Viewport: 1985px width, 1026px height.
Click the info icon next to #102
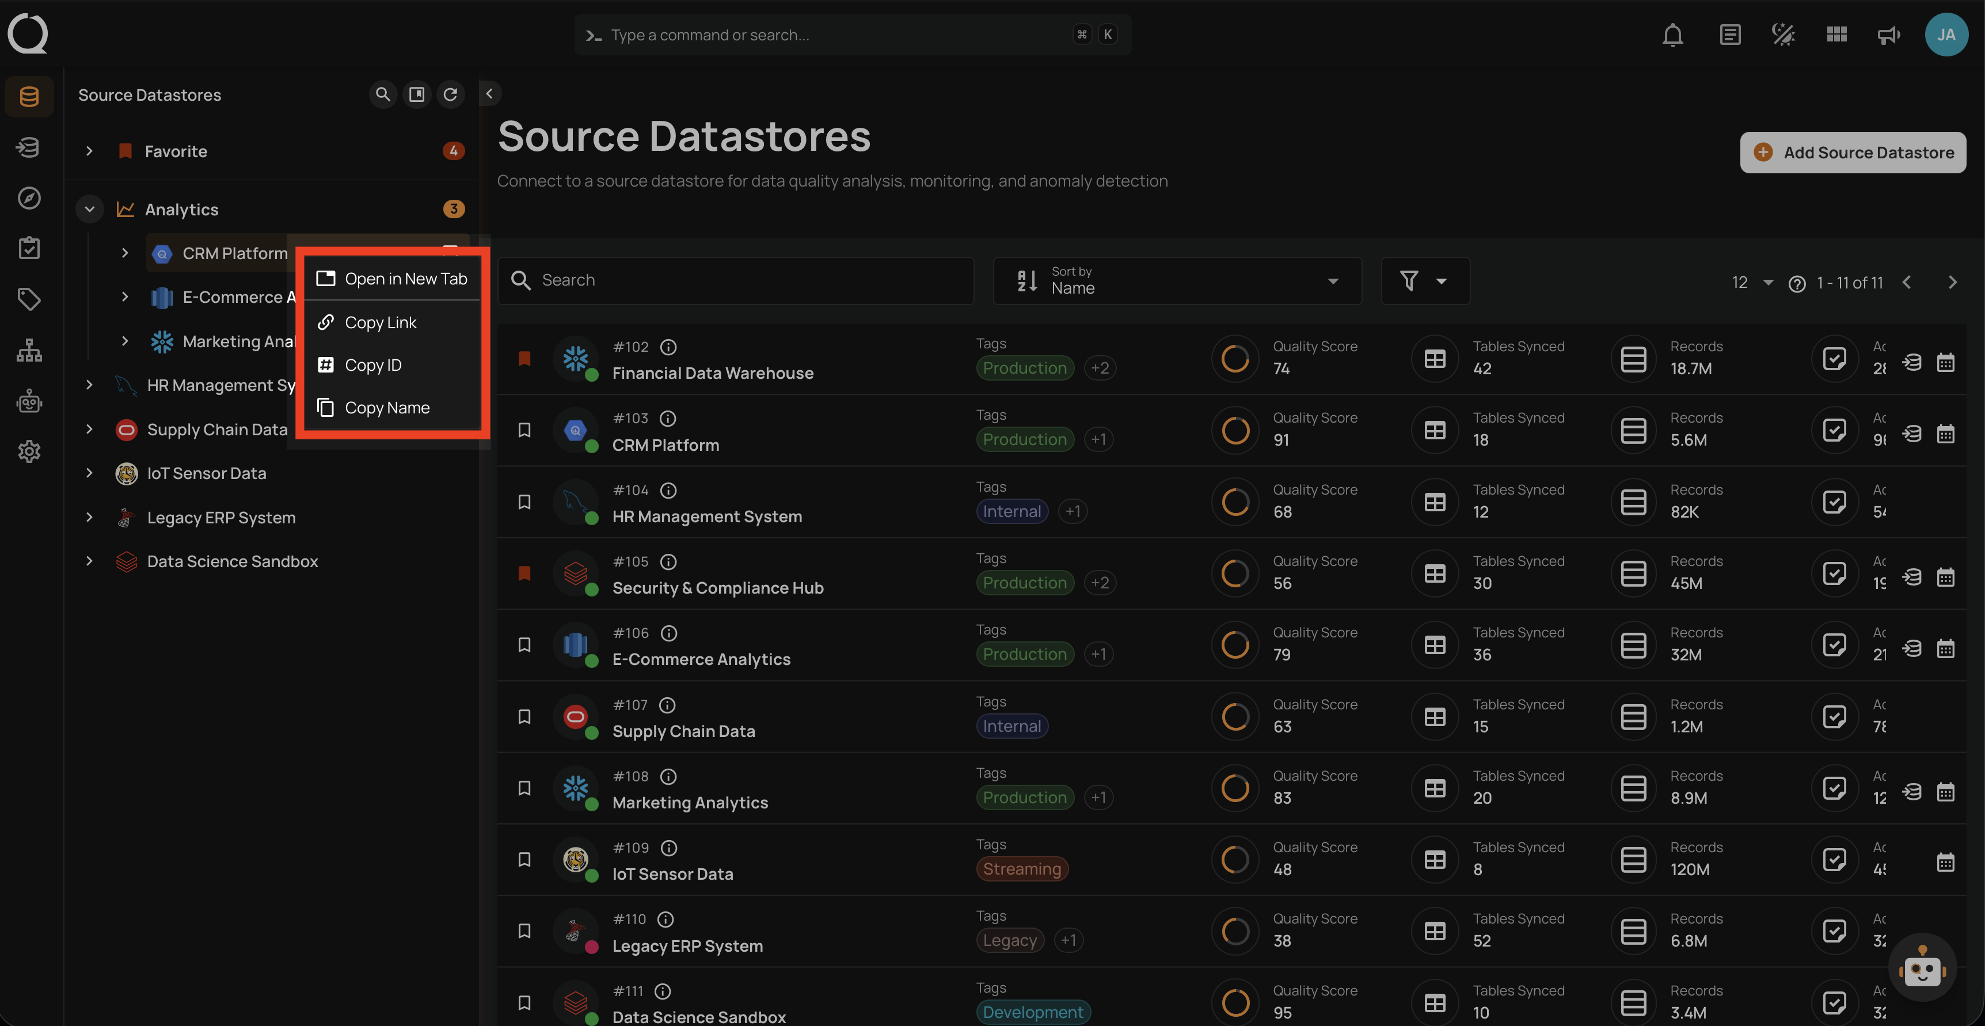click(669, 347)
